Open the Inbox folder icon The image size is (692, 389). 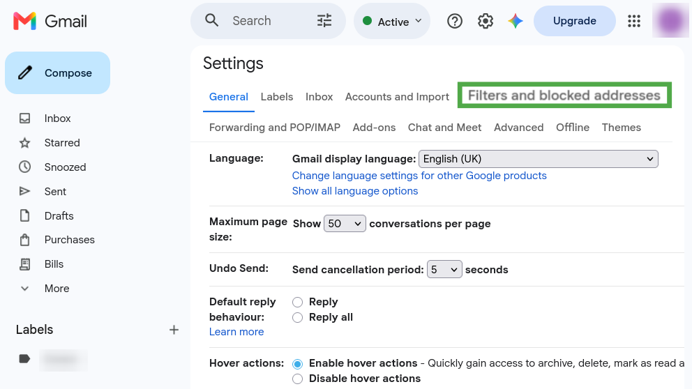[24, 119]
